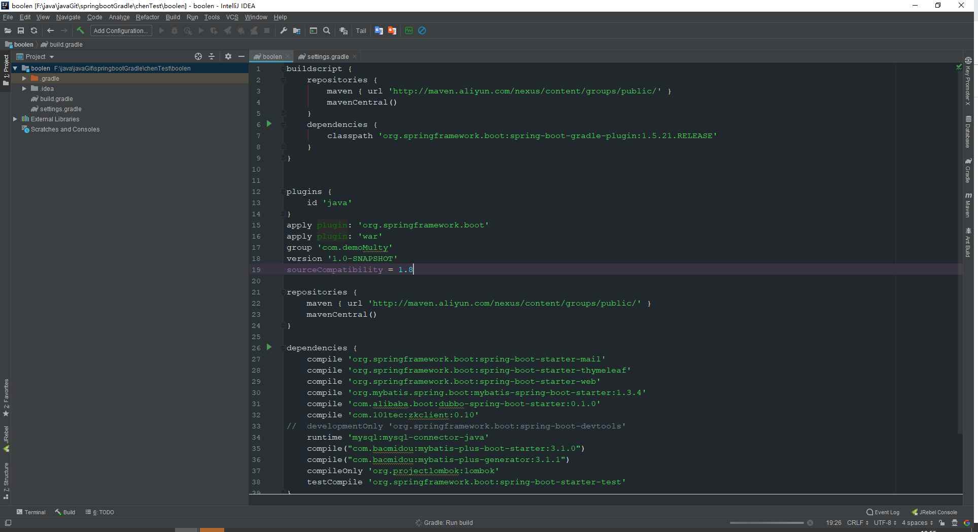Image resolution: width=978 pixels, height=532 pixels.
Task: Expand the .idea folder
Action: [x=24, y=88]
